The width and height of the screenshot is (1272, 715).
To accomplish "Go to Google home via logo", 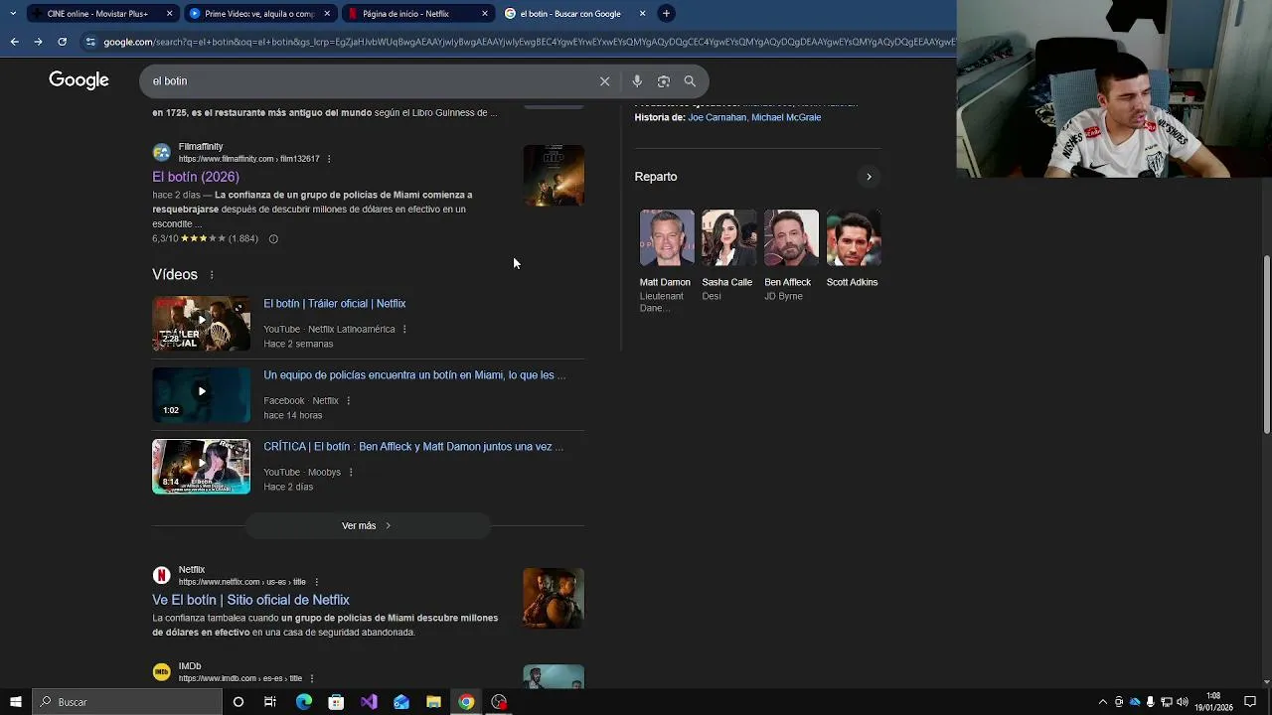I will 79,80.
